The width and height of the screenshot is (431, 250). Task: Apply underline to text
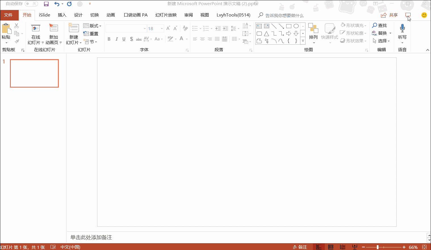coord(124,39)
